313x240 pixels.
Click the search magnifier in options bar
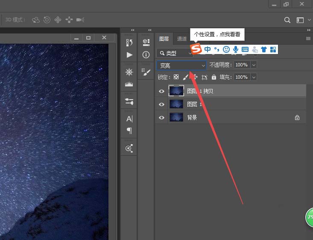click(x=288, y=20)
